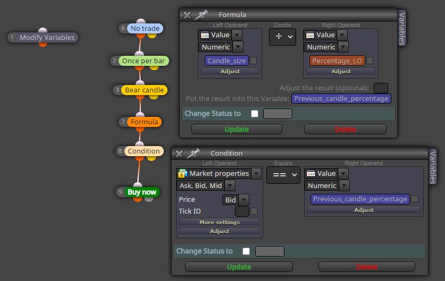Expand Value dropdown in Condition right operand
The height and width of the screenshot is (281, 445).
click(x=343, y=174)
